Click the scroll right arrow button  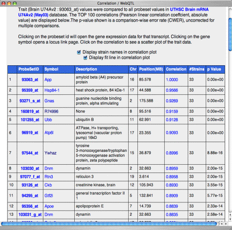pos(226,224)
